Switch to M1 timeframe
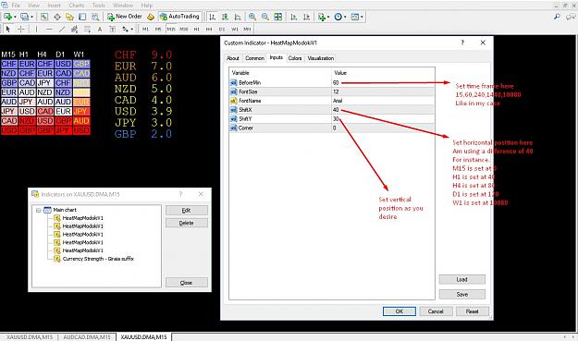Screen dimensions: 578x341 point(145,29)
